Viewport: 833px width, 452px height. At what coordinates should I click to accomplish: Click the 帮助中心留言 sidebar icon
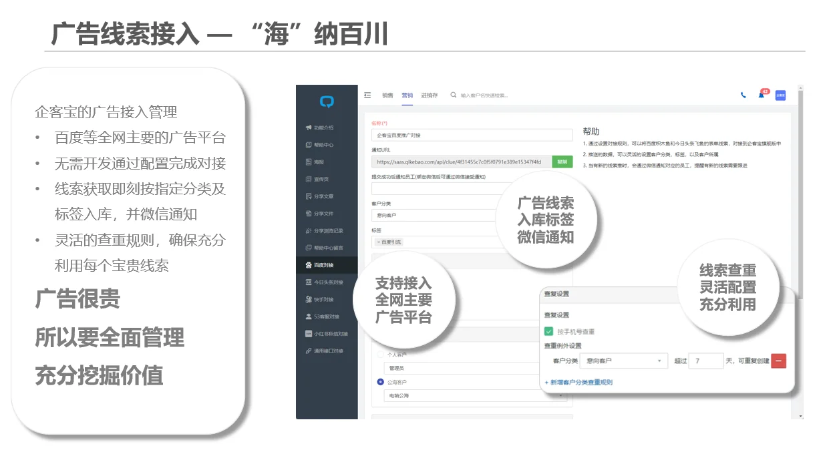click(x=308, y=248)
